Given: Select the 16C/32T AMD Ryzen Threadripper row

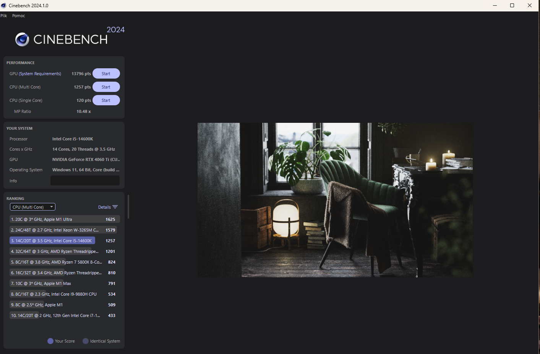Looking at the screenshot, I should [65, 273].
